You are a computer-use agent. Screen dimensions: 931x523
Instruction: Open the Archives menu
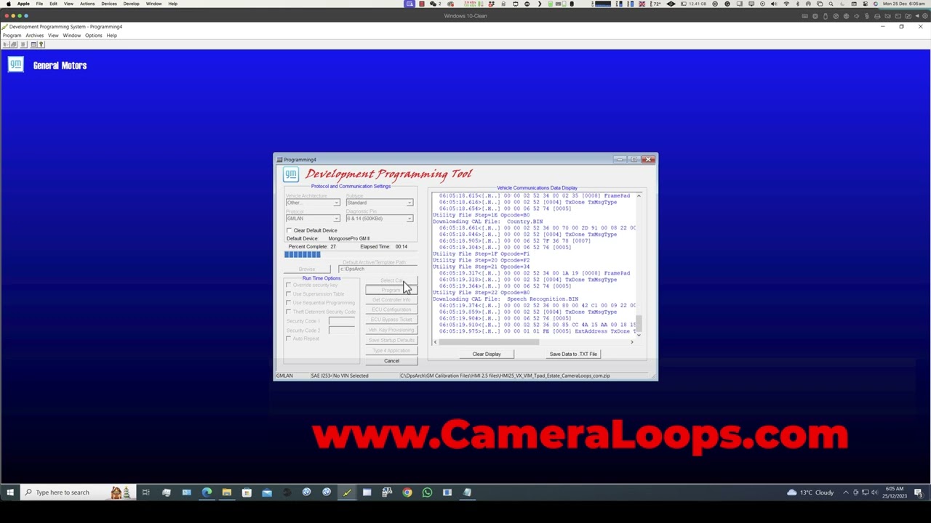pos(35,36)
